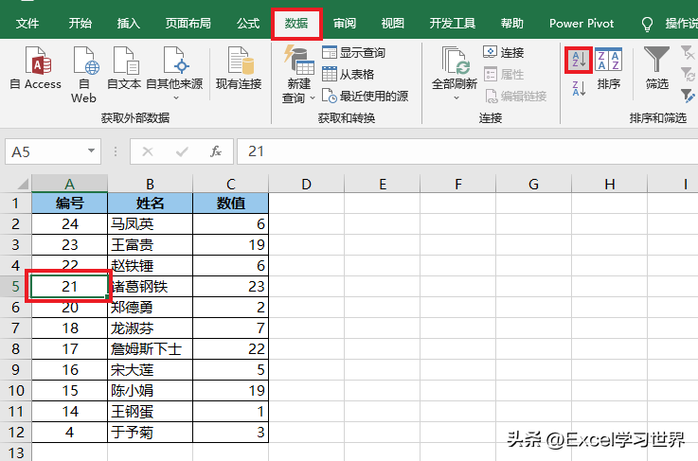The height and width of the screenshot is (461, 698).
Task: Open the Connections dialog
Action: 504,52
